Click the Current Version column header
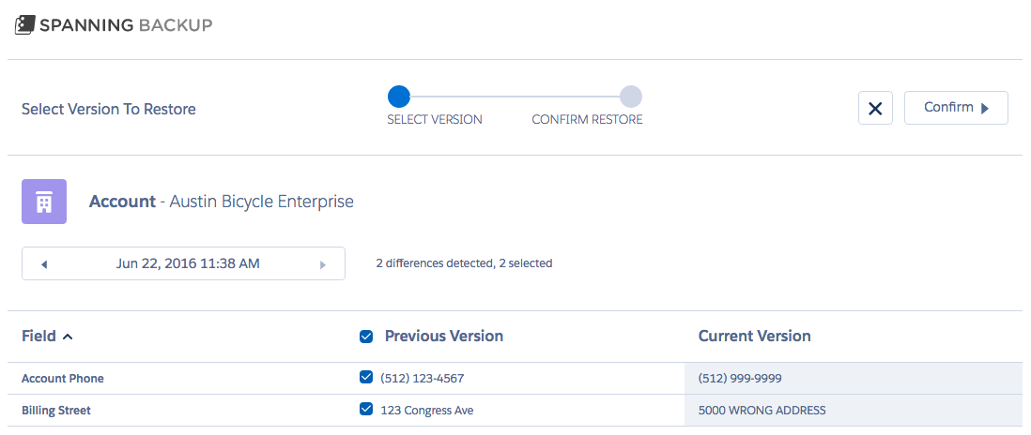 click(x=754, y=336)
